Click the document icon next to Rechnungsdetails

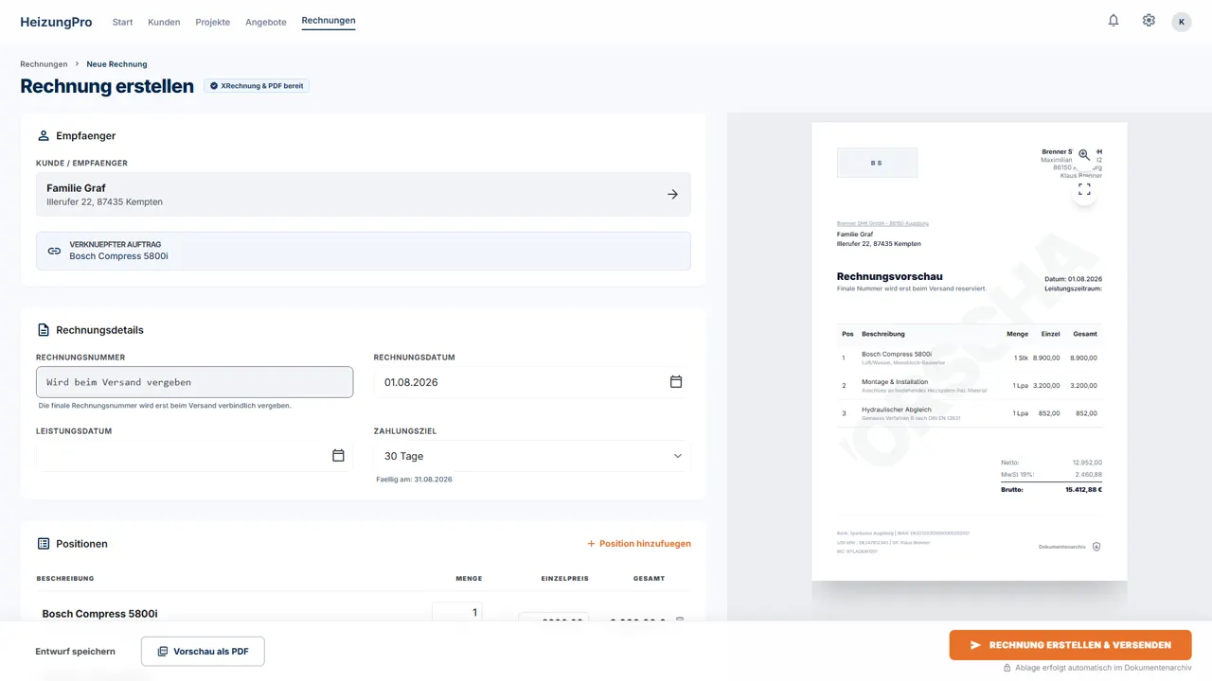click(x=44, y=330)
